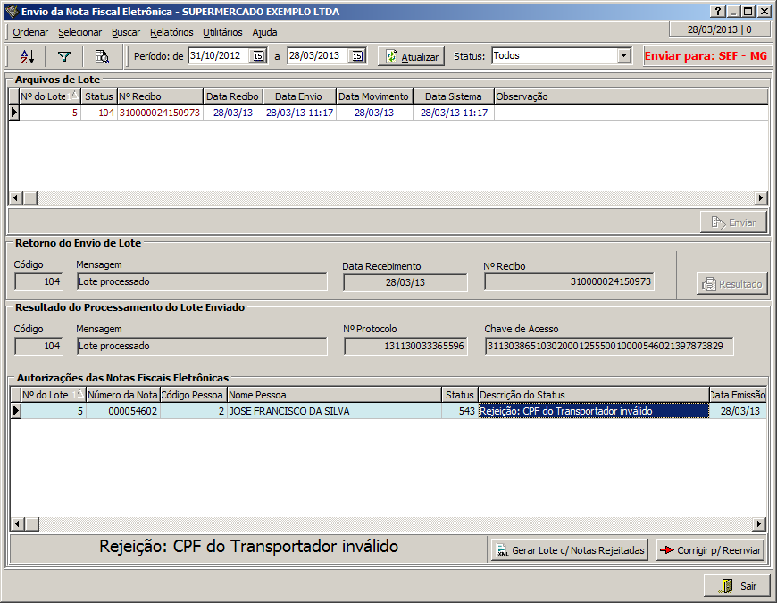Viewport: 777px width, 603px height.
Task: Select the recibo 310000024150973 lote row
Action: click(159, 113)
